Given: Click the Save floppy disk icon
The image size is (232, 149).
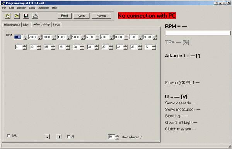Looking at the screenshot, I should 26,16.
